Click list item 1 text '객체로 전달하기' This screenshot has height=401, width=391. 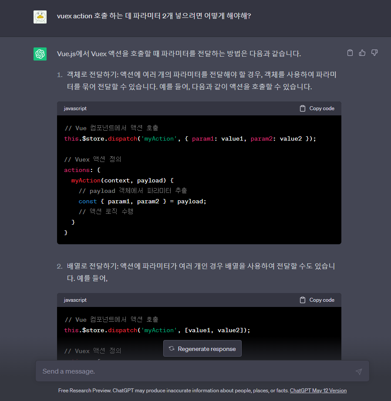pos(93,74)
